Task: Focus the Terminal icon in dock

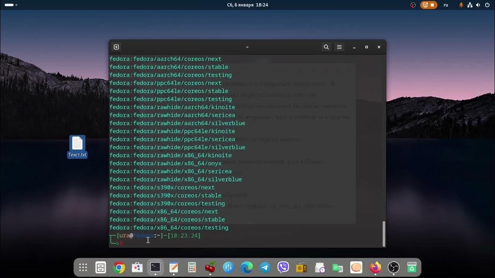Action: click(x=155, y=267)
